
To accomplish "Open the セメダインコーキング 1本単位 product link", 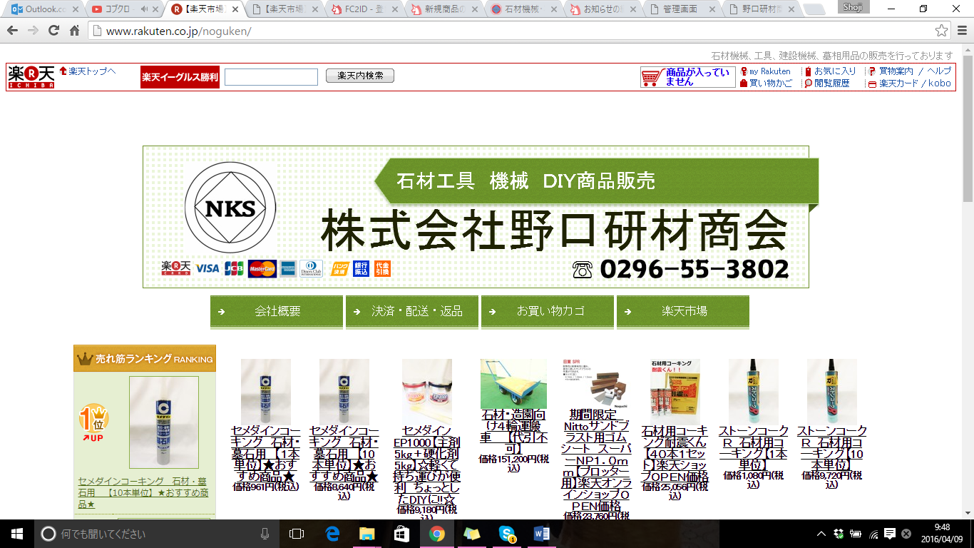I will tap(266, 454).
